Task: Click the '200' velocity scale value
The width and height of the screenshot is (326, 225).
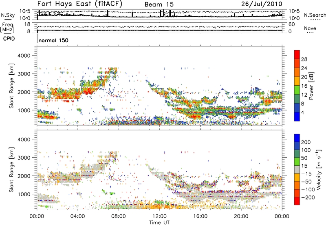Action: click(306, 142)
